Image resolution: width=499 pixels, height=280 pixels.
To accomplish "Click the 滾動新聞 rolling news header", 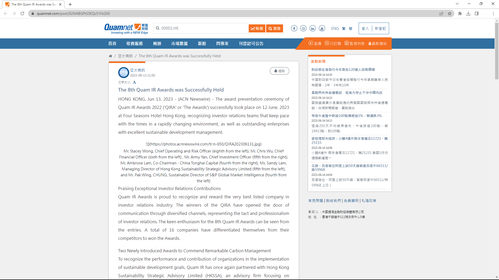I will [318, 61].
